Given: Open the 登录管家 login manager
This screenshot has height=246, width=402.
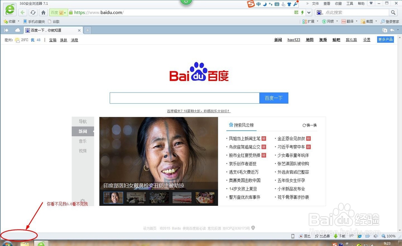Looking at the screenshot, I should coord(390,22).
